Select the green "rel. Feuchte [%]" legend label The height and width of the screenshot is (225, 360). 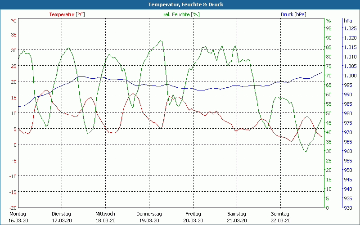pyautogui.click(x=181, y=14)
